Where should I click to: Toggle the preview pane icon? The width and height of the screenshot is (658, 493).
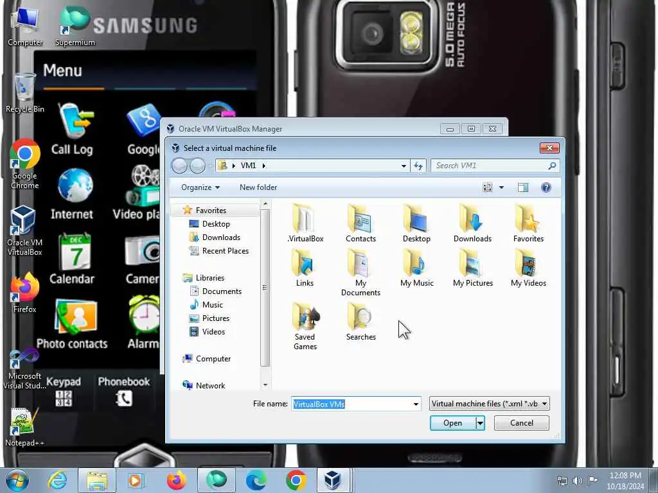point(523,187)
